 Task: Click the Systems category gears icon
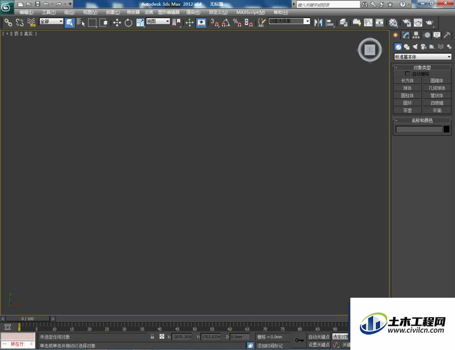(449, 47)
